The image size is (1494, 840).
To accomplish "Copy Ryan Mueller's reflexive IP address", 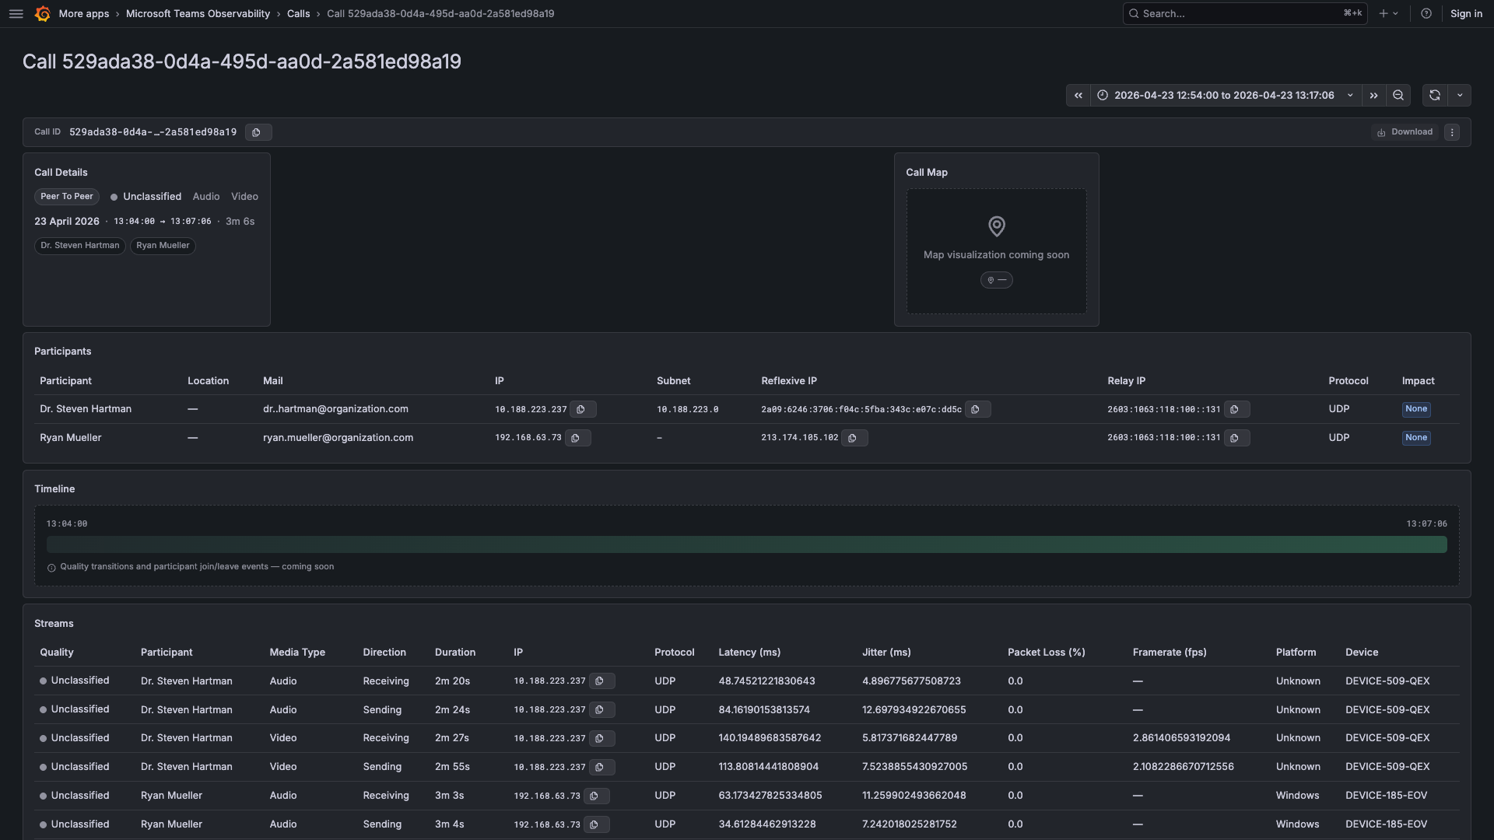I will [853, 438].
